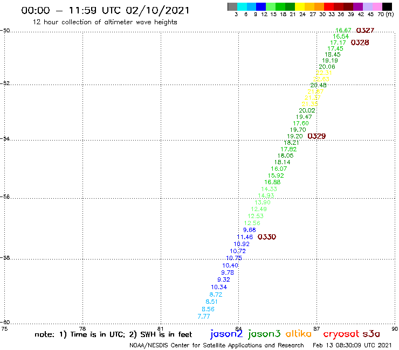
Task: Click the light green value 12.56
Action: (252, 223)
